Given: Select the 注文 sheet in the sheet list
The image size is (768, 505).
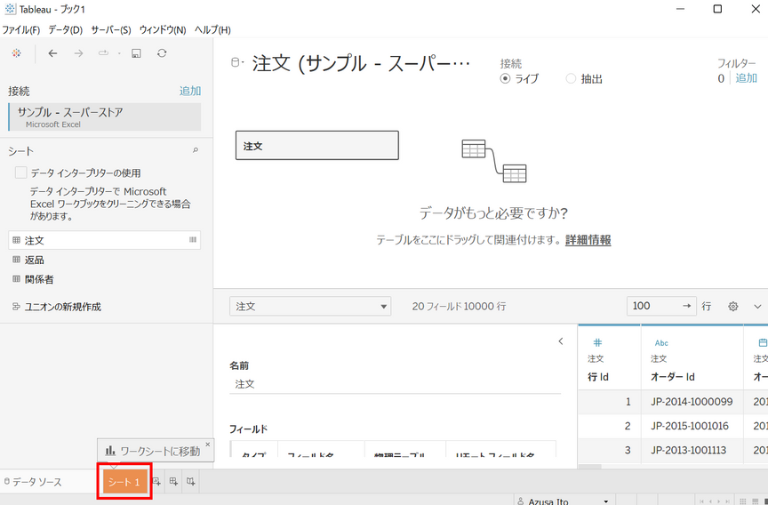Looking at the screenshot, I should pos(104,241).
